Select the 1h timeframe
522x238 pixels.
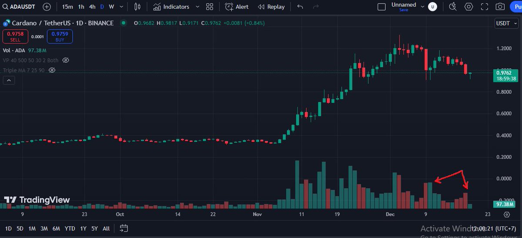pyautogui.click(x=81, y=7)
